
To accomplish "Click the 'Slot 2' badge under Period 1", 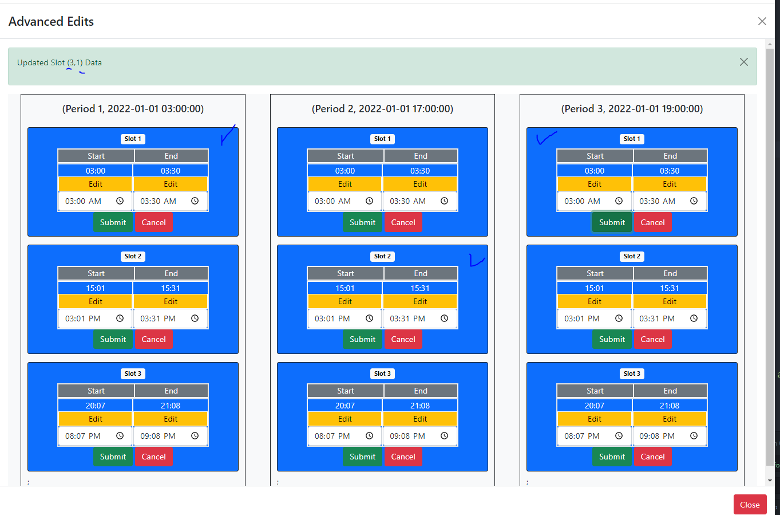I will (x=133, y=256).
